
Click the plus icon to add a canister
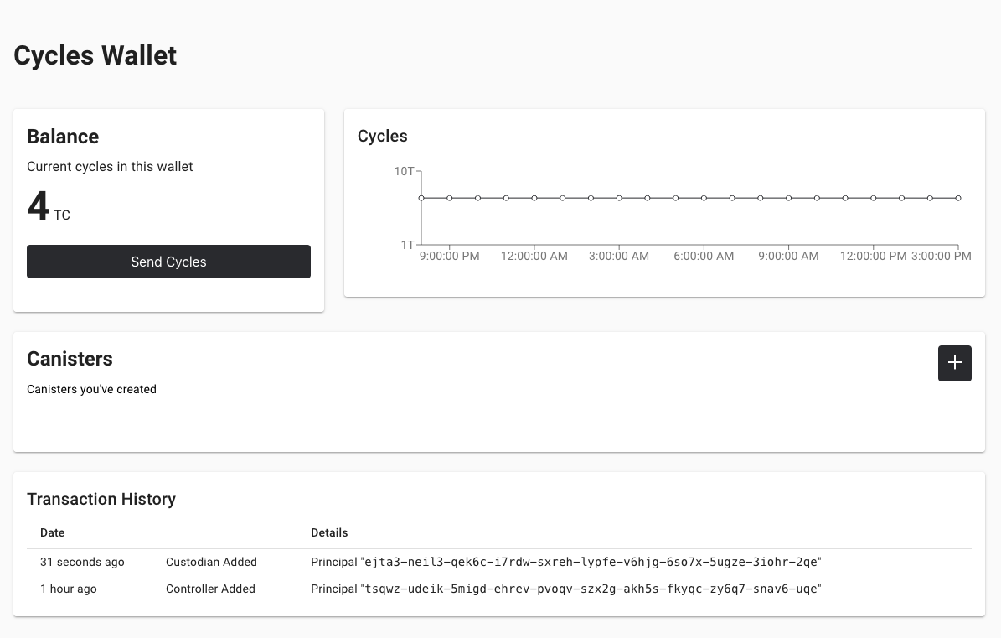(954, 363)
